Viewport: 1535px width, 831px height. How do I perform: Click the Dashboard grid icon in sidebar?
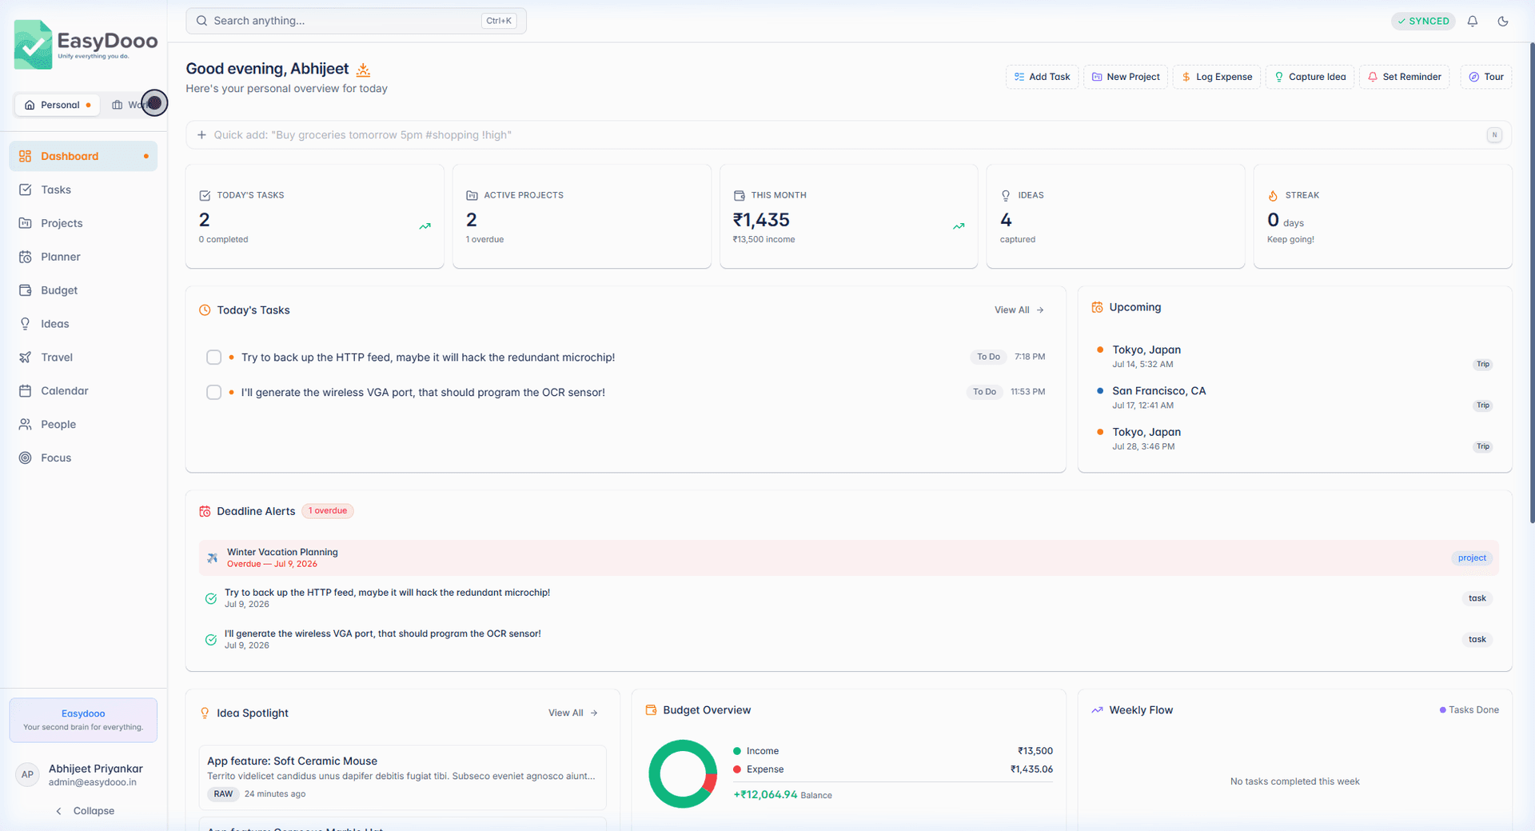coord(26,156)
